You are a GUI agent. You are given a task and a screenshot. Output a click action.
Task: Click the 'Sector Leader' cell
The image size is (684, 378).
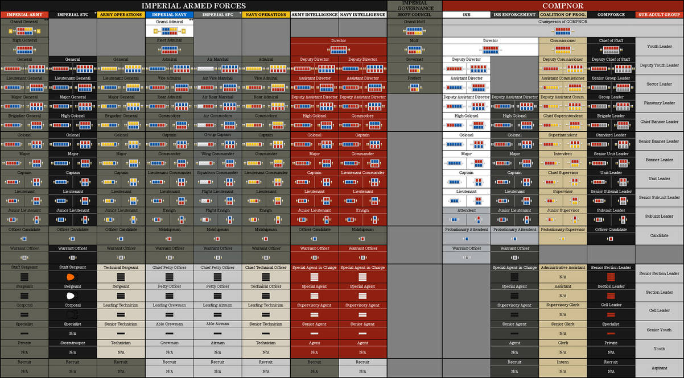(x=660, y=84)
